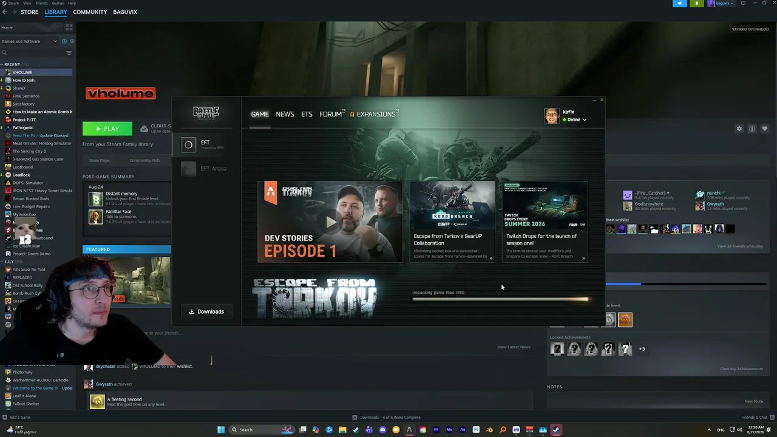Open the Help menu in Steam
Viewport: 777px width, 437px height.
(72, 3)
